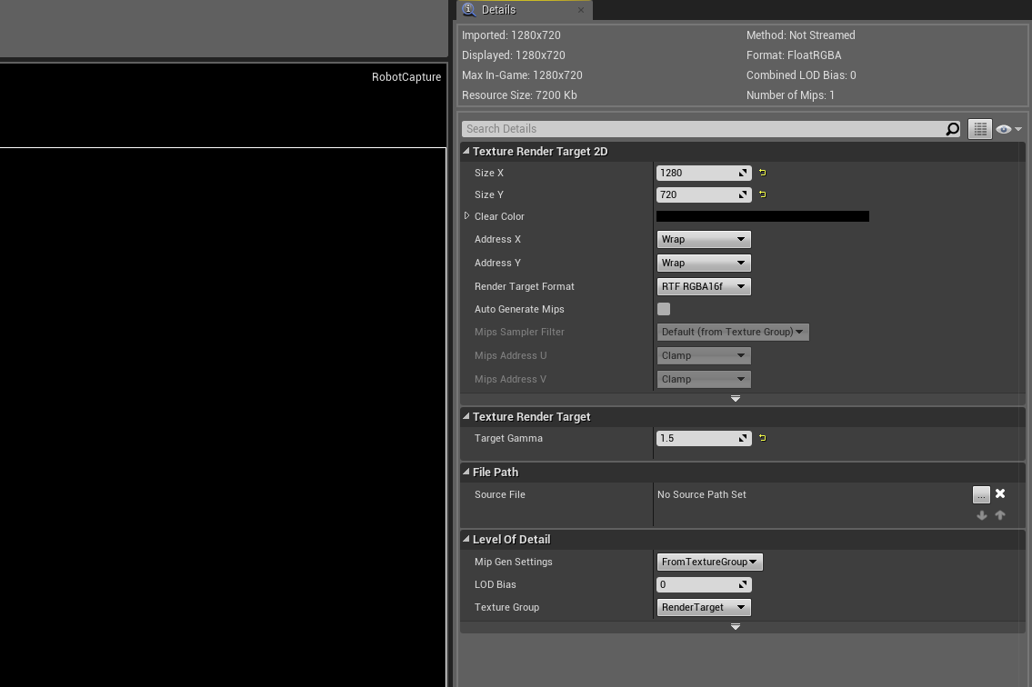Open the search with the magnifying glass icon
Image resolution: width=1032 pixels, height=687 pixels.
click(x=951, y=128)
